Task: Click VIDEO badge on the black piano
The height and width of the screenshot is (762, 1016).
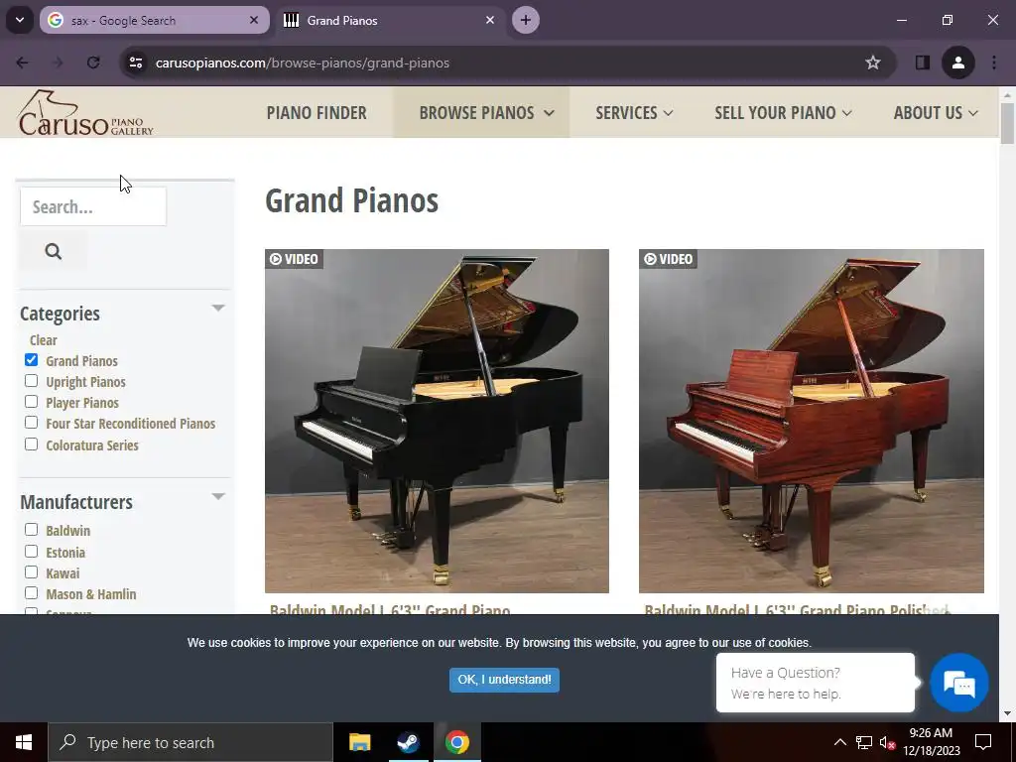Action: tap(294, 259)
